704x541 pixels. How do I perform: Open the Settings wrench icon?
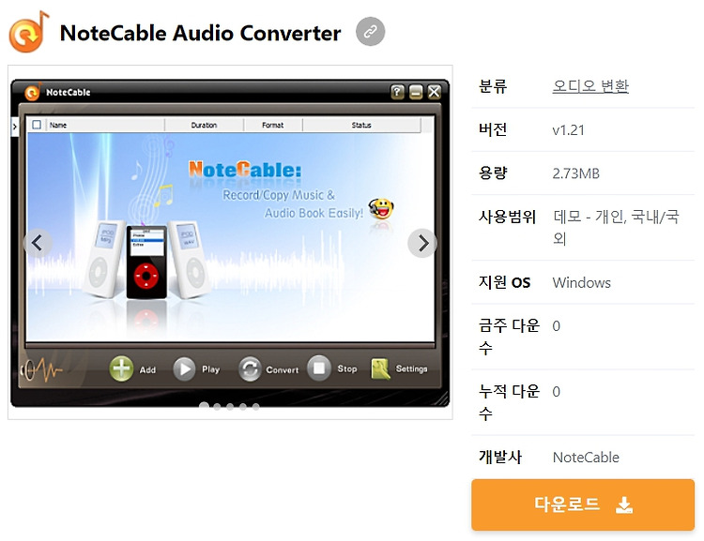pos(380,368)
